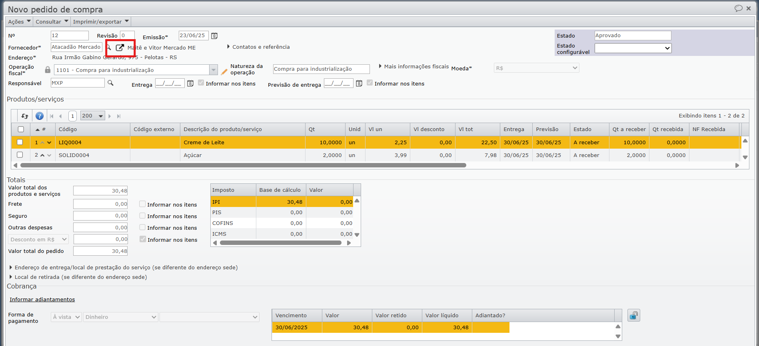The image size is (759, 346).
Task: Refresh the products grid
Action: coord(25,116)
